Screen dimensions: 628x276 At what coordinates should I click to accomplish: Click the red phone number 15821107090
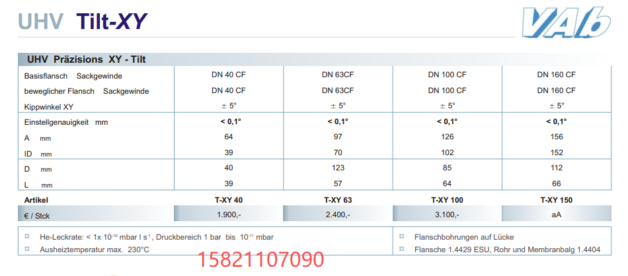click(262, 259)
